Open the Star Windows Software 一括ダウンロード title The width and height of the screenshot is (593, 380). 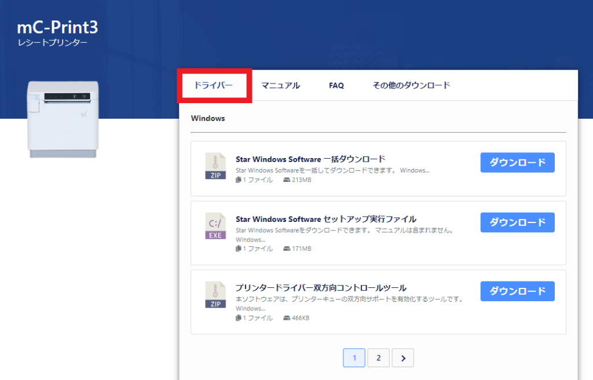pyautogui.click(x=310, y=159)
